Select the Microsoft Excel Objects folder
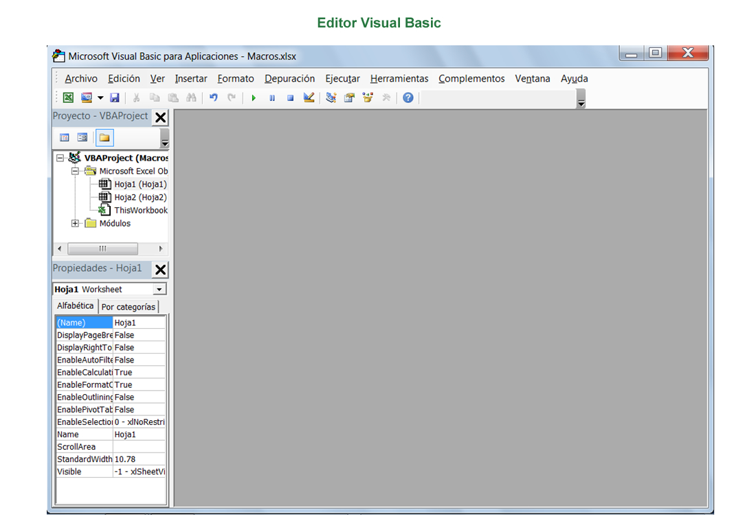This screenshot has height=517, width=756. click(x=133, y=171)
